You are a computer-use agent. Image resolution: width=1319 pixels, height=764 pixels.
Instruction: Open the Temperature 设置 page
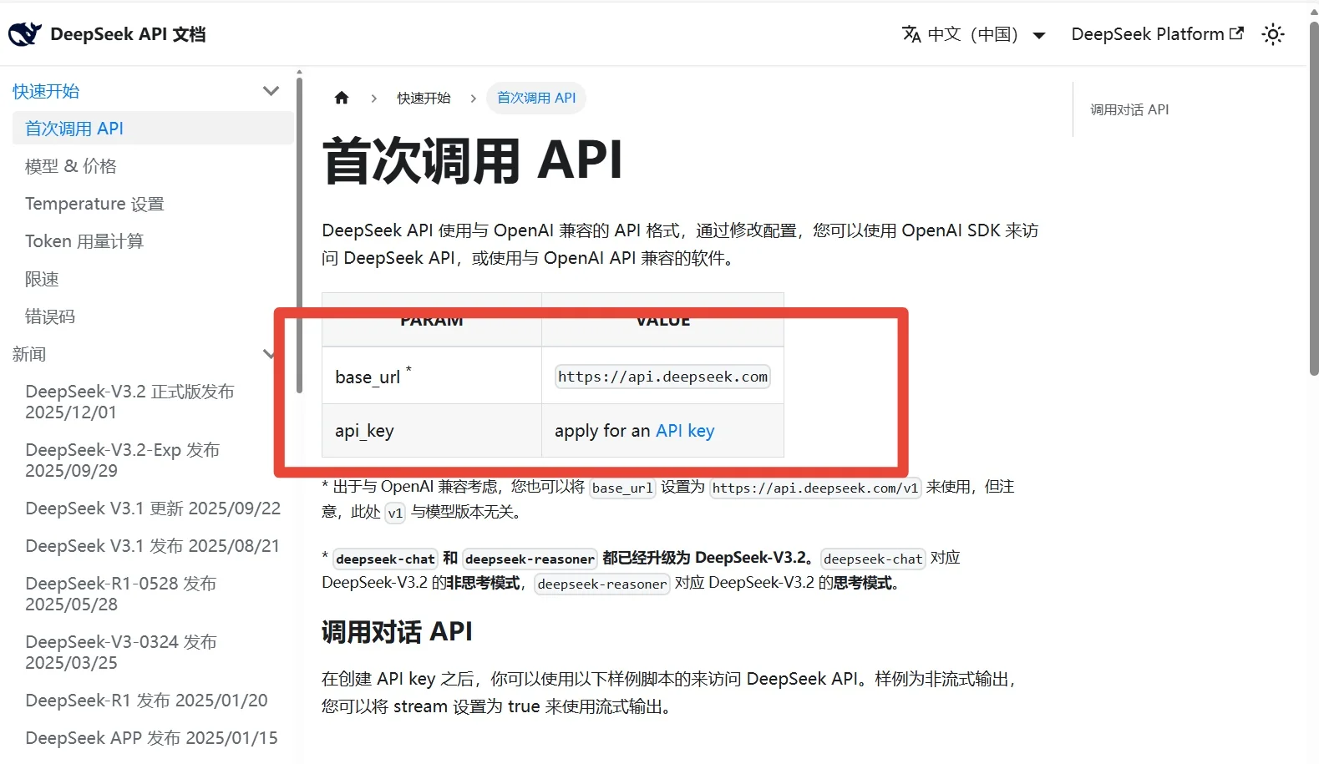click(x=94, y=204)
